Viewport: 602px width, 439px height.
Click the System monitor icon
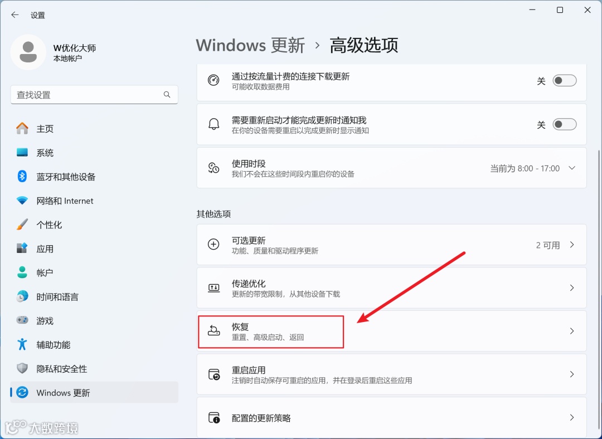pos(22,152)
